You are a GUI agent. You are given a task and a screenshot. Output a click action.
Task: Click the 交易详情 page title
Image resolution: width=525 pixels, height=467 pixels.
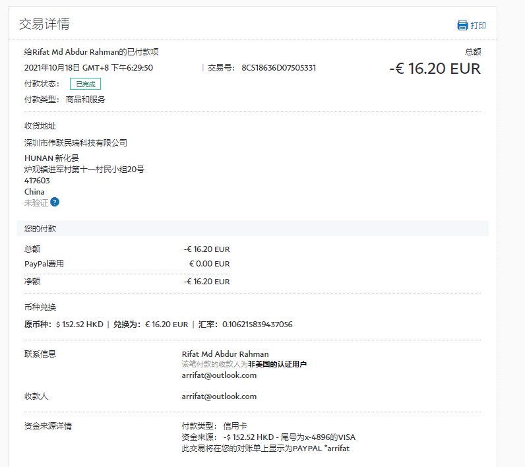click(x=44, y=24)
